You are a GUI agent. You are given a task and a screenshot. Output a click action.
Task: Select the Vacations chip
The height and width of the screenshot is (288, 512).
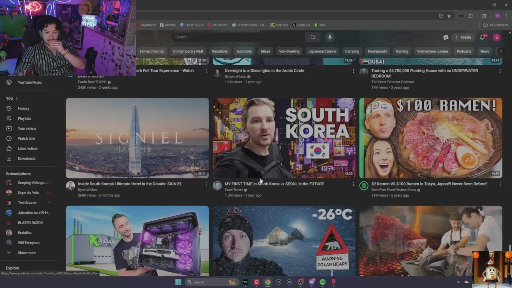pyautogui.click(x=220, y=51)
